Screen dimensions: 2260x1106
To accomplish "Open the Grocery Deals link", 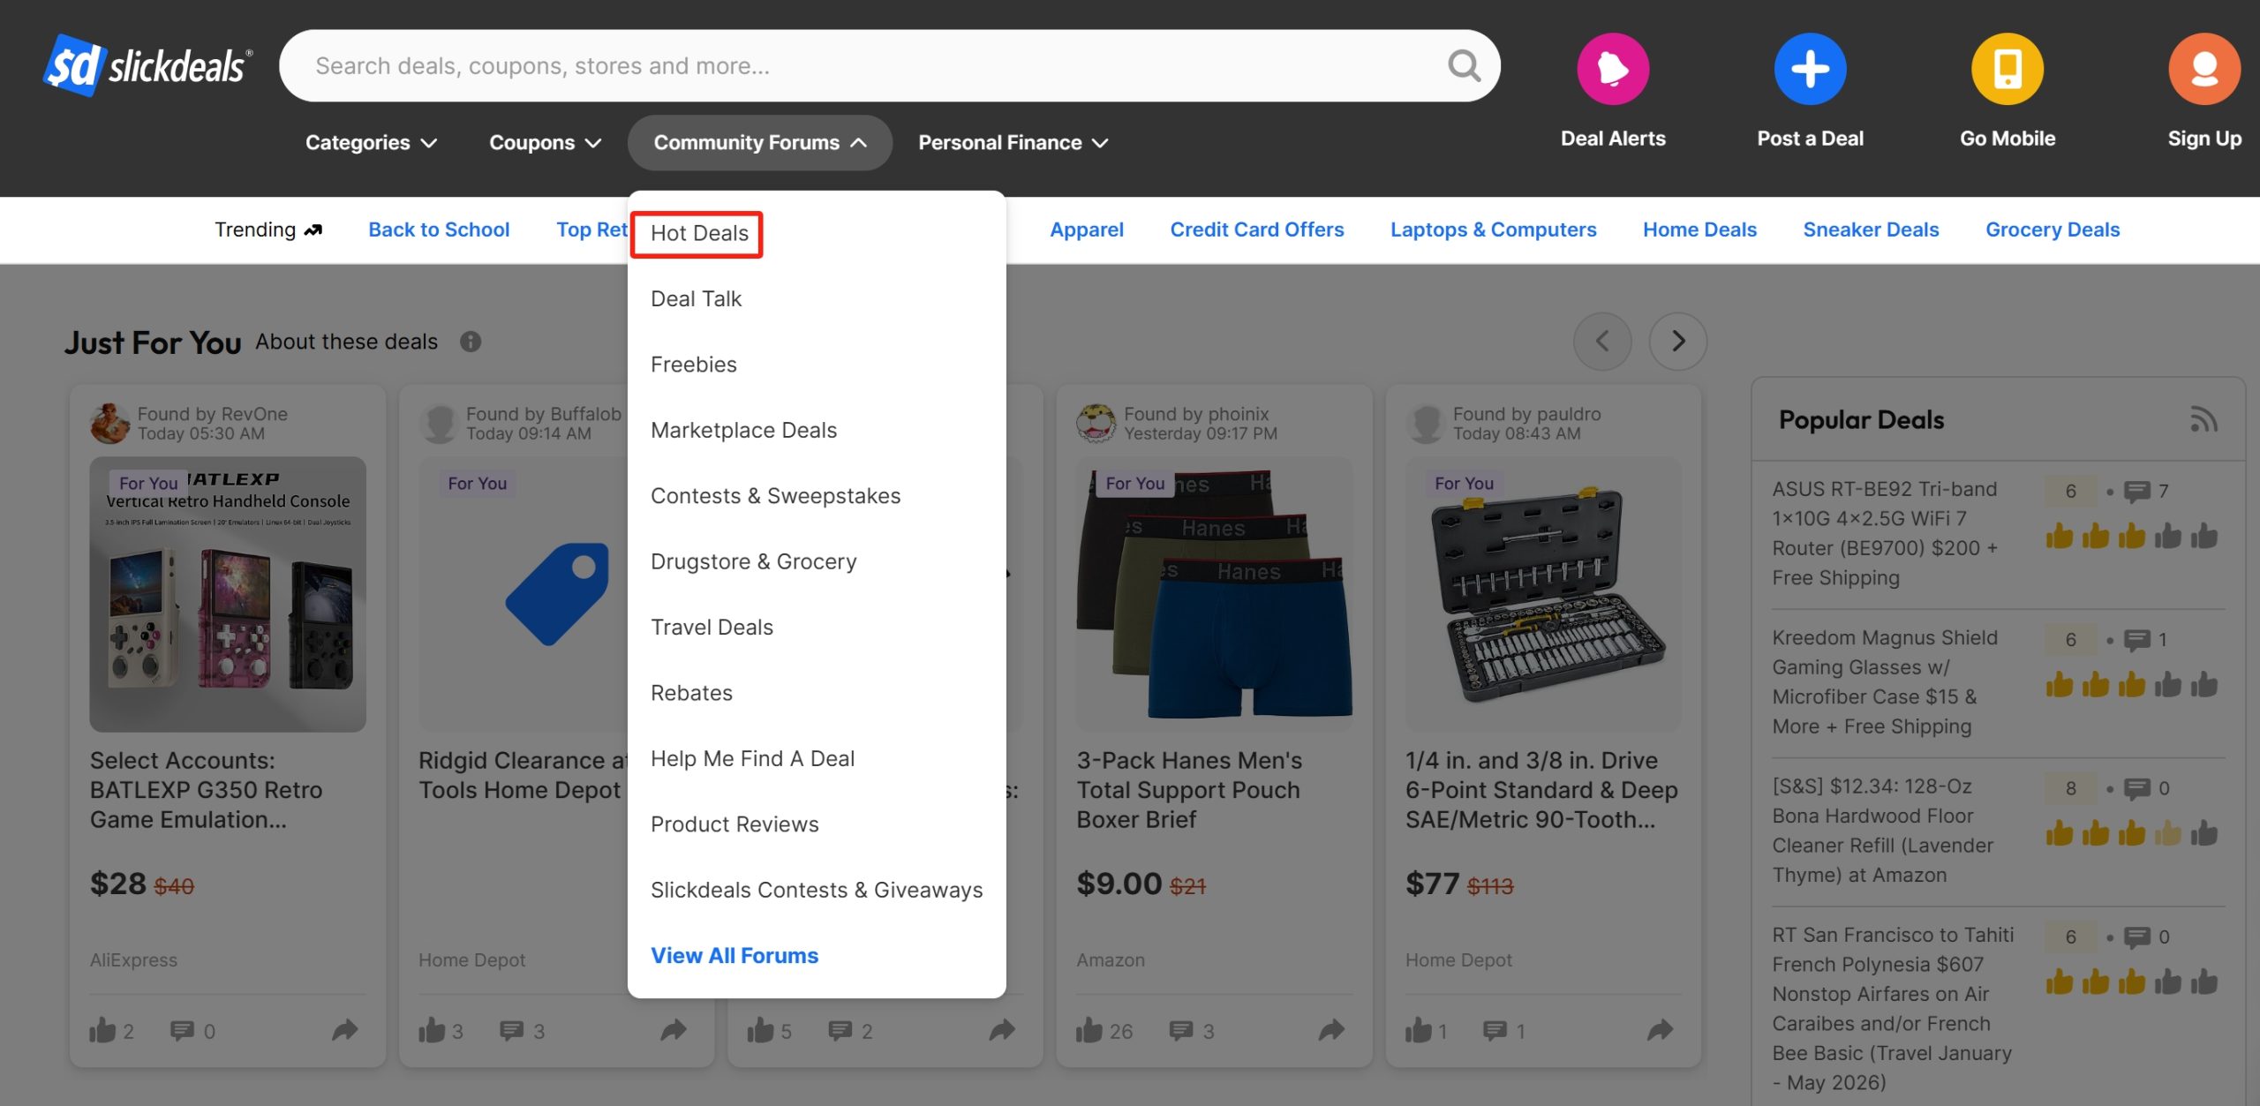I will click(x=2053, y=229).
